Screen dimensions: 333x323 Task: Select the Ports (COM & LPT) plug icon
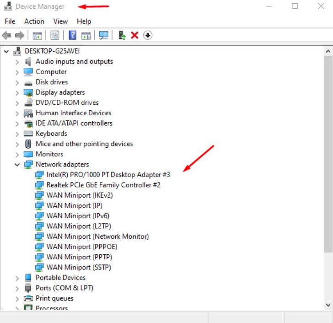[x=28, y=288]
